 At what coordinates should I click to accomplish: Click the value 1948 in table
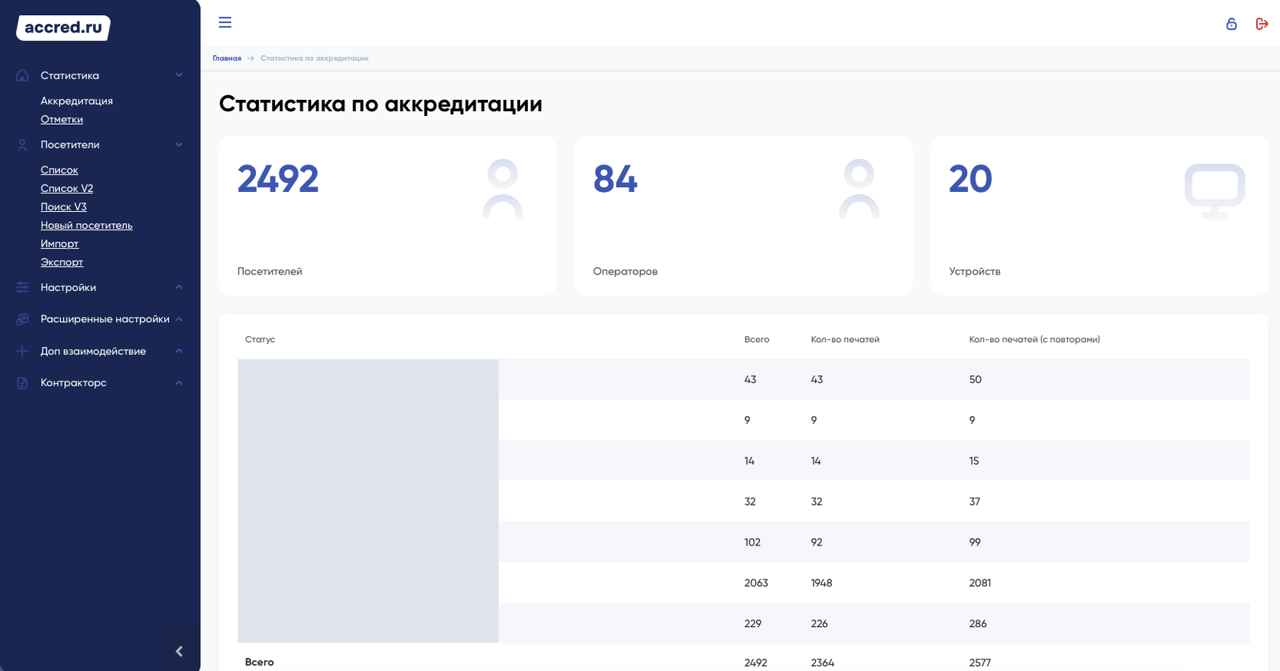point(822,583)
